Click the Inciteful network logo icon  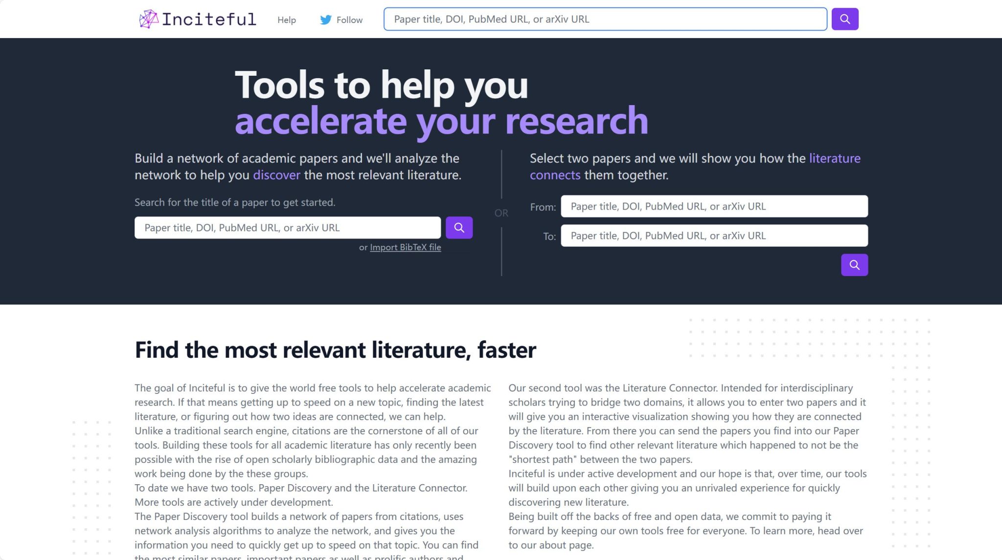click(149, 19)
